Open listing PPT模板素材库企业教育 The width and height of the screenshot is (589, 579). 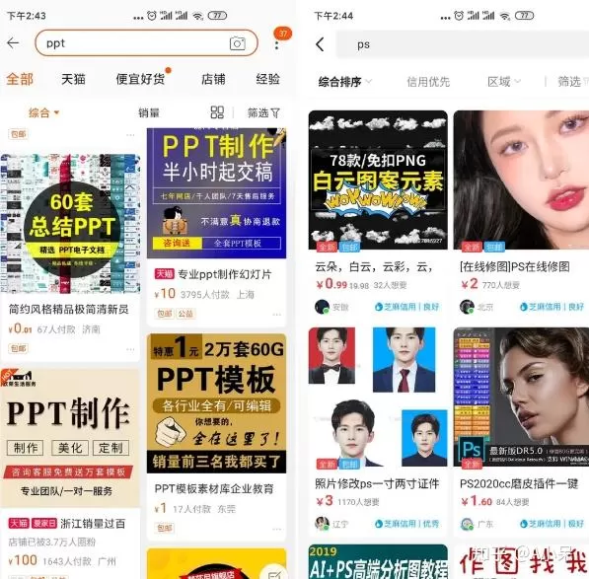214,489
